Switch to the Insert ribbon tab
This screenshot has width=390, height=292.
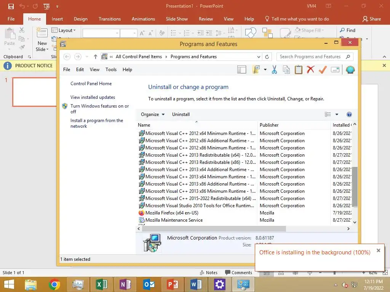pyautogui.click(x=57, y=19)
